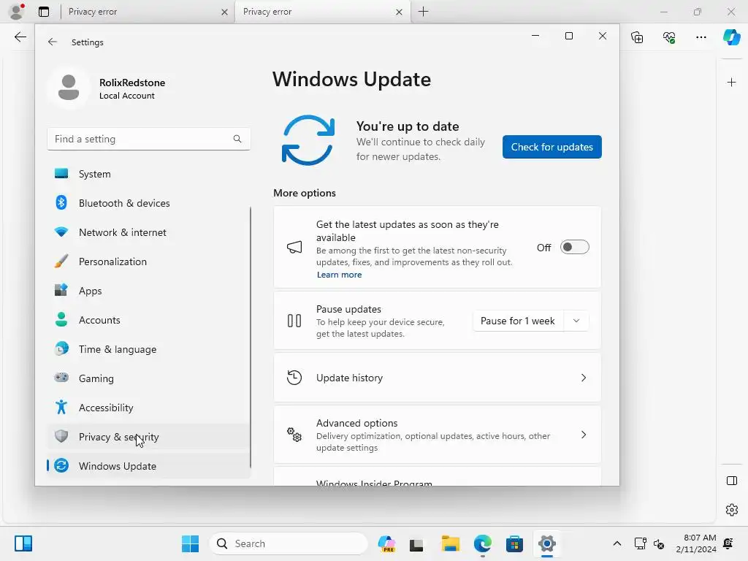
Task: Open the Apps icon in sidebar
Action: pos(61,291)
